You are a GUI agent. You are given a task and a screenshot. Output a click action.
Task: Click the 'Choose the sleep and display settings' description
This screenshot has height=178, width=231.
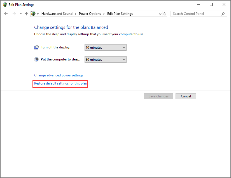(89, 34)
